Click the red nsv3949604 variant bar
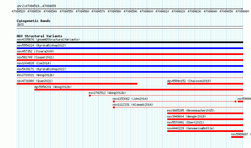251x148 pixels. pos(205,119)
